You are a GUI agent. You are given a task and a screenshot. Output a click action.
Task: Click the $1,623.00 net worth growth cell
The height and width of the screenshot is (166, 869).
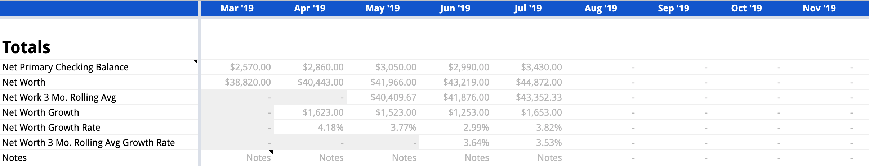click(323, 112)
